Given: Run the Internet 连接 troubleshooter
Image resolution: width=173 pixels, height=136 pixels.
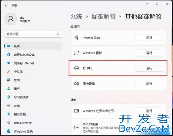Looking at the screenshot, I should click(149, 38).
